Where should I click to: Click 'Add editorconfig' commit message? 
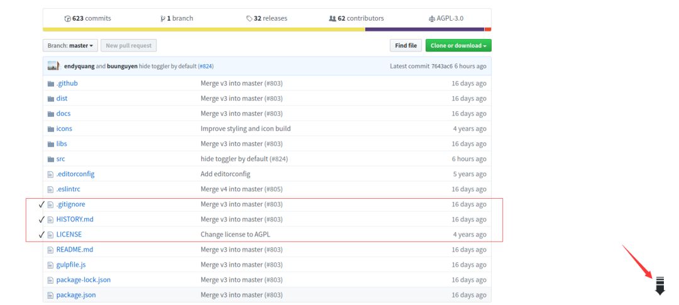coord(225,174)
